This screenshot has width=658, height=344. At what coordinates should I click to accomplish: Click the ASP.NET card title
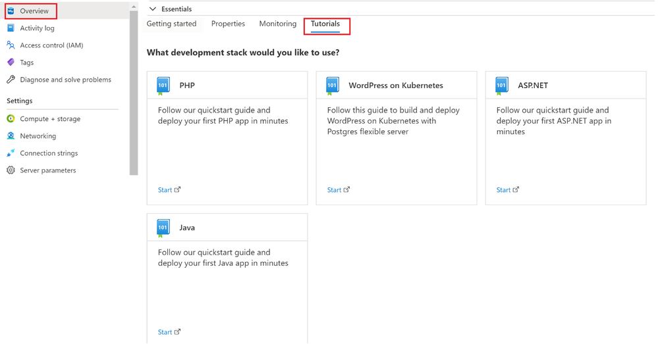point(533,86)
